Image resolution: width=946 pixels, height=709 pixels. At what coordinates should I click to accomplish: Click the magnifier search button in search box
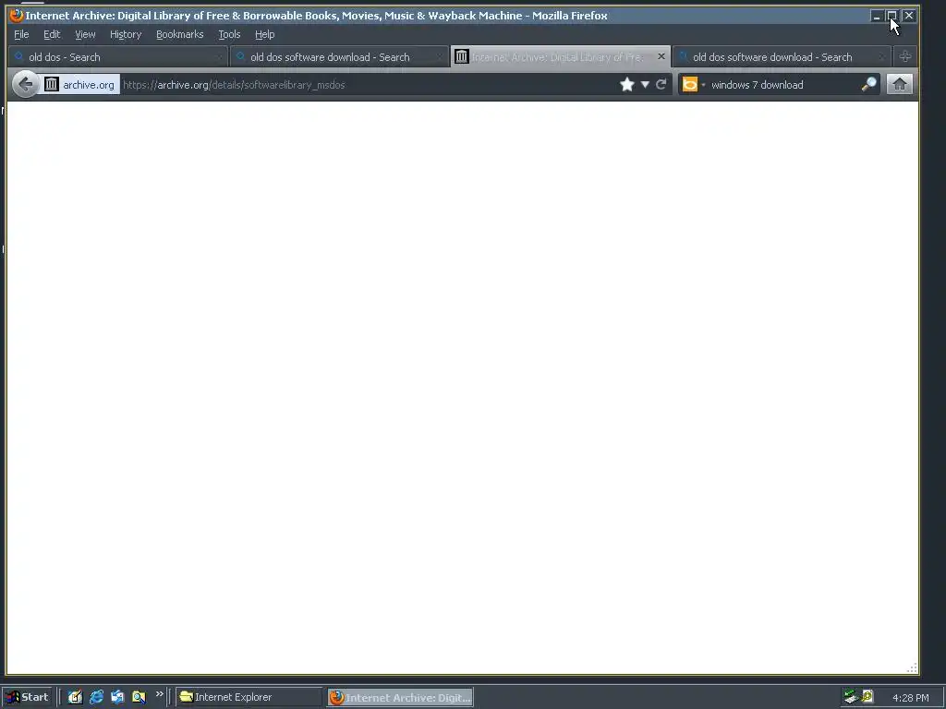(x=868, y=84)
